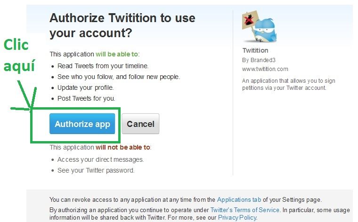
Task: Select 'Post Tweets for you' permission item
Action: coord(86,98)
